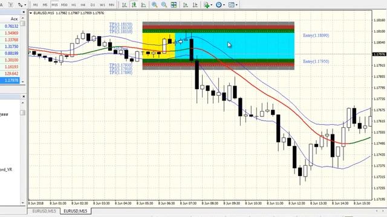Switch to H4 timeframe
This screenshot has height=217, width=387.
(83, 5)
